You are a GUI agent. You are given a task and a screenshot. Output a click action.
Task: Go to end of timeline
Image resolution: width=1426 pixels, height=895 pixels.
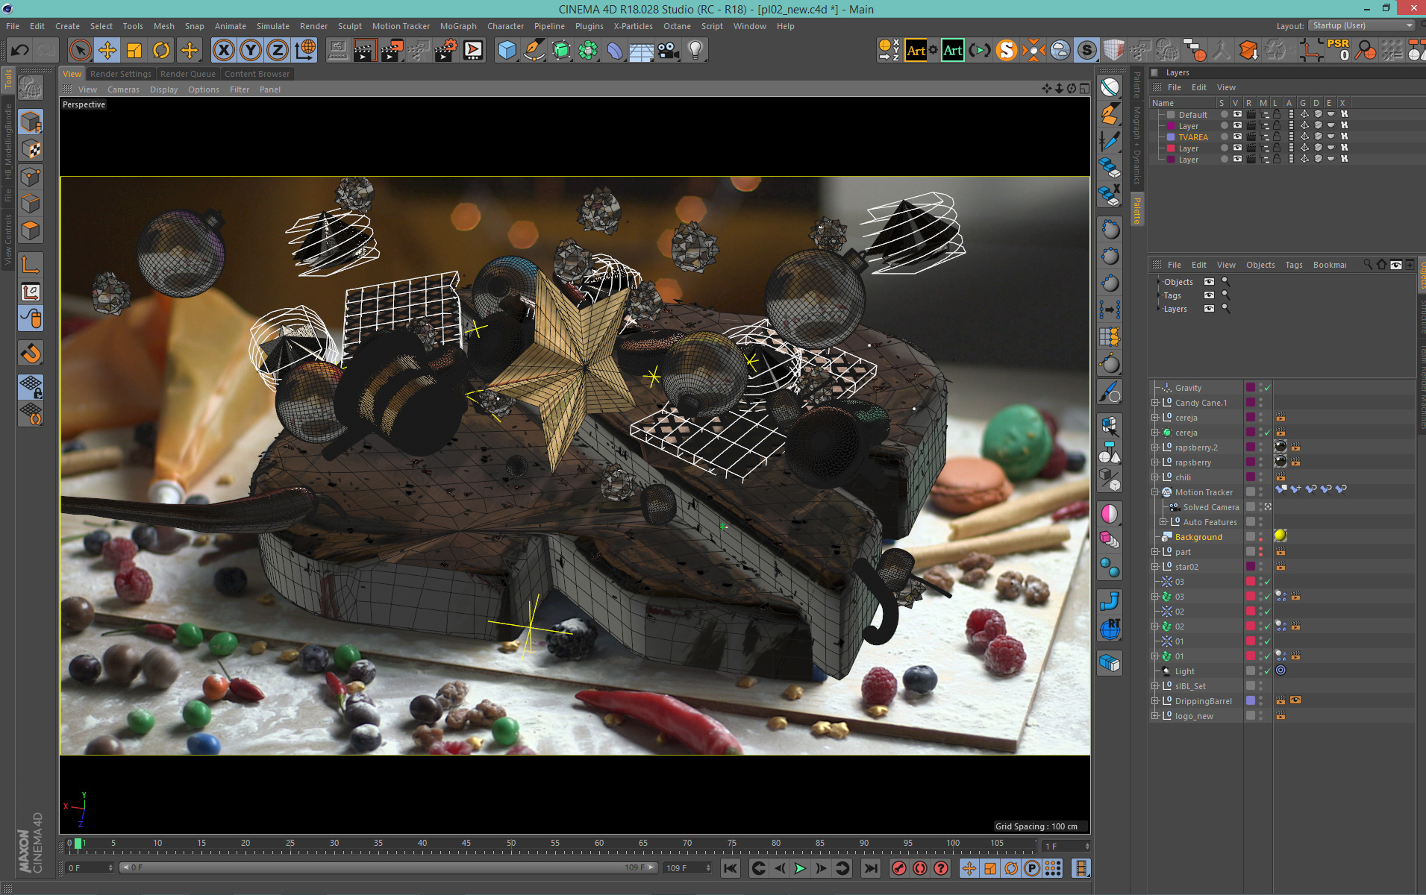pos(870,867)
